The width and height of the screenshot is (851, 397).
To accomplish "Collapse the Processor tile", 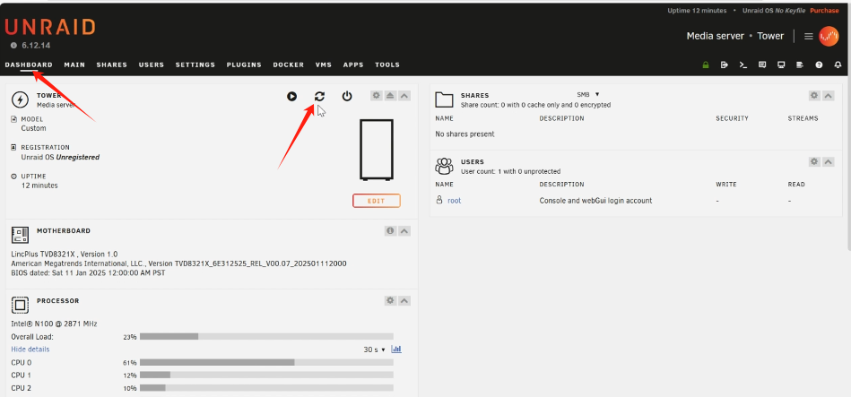I will point(404,300).
